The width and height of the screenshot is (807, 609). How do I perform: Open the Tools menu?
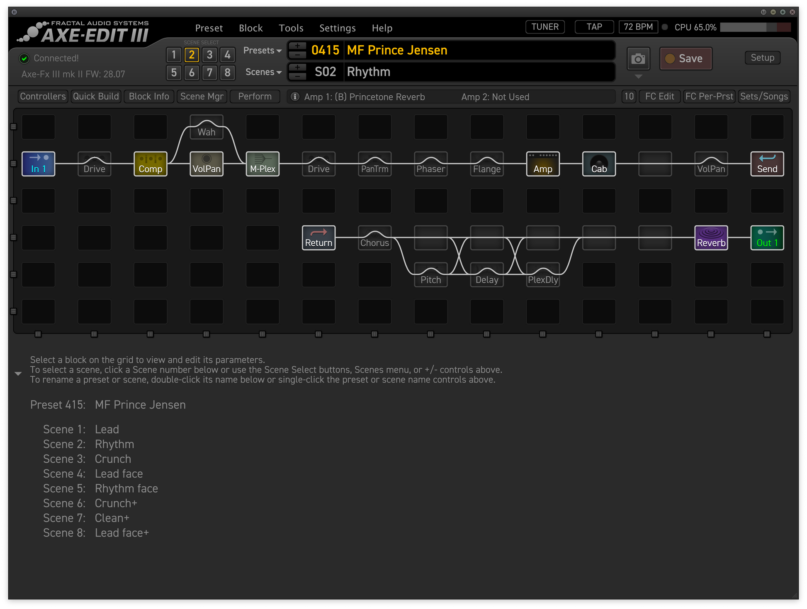291,28
